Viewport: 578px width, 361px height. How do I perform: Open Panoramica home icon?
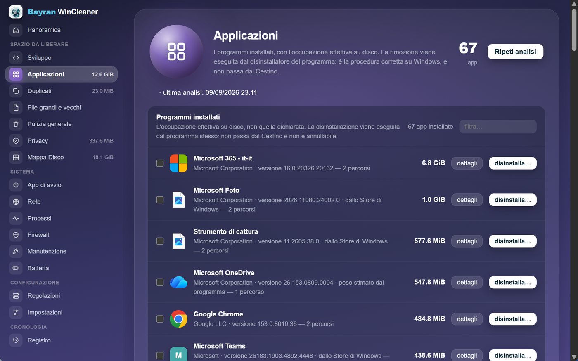point(16,30)
